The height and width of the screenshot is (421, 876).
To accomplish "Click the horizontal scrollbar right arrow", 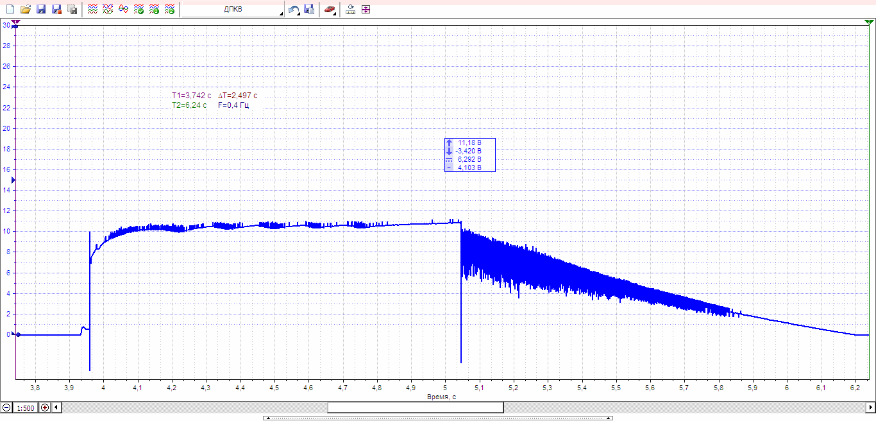I will click(870, 407).
